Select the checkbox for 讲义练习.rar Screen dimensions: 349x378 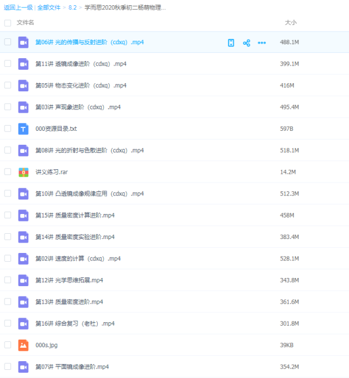tap(8, 172)
